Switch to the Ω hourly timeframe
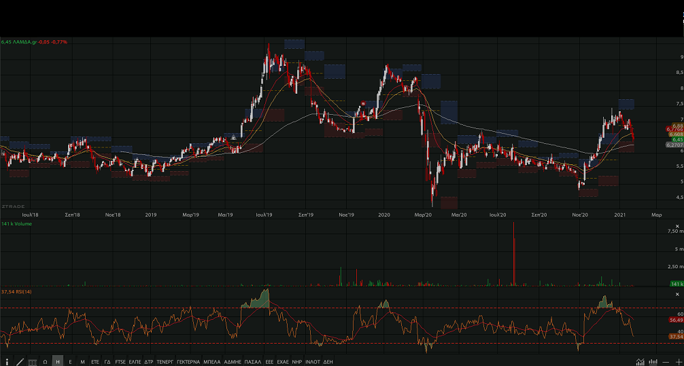The height and width of the screenshot is (366, 684). pyautogui.click(x=45, y=362)
